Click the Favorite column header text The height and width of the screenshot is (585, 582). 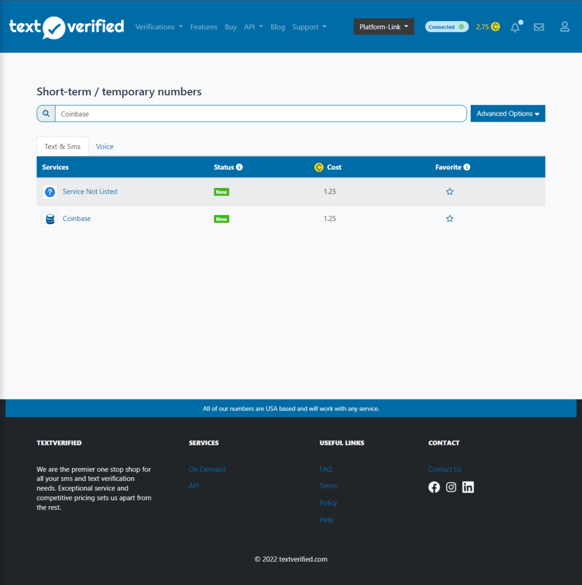[x=448, y=167]
